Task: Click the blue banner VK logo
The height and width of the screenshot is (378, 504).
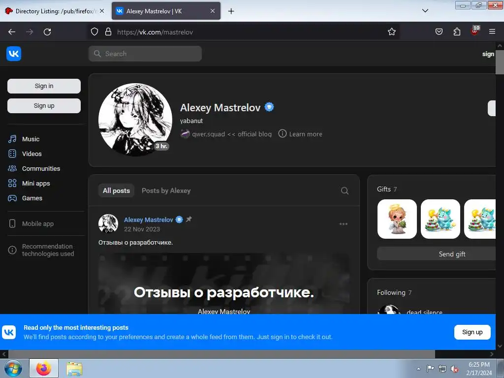Action: 9,332
